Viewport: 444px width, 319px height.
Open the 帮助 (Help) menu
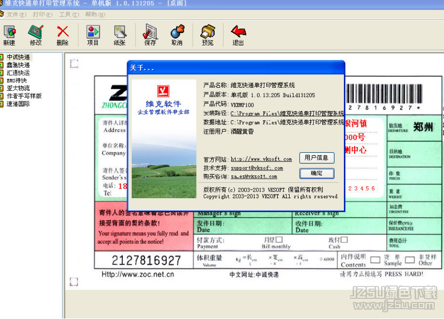[95, 14]
